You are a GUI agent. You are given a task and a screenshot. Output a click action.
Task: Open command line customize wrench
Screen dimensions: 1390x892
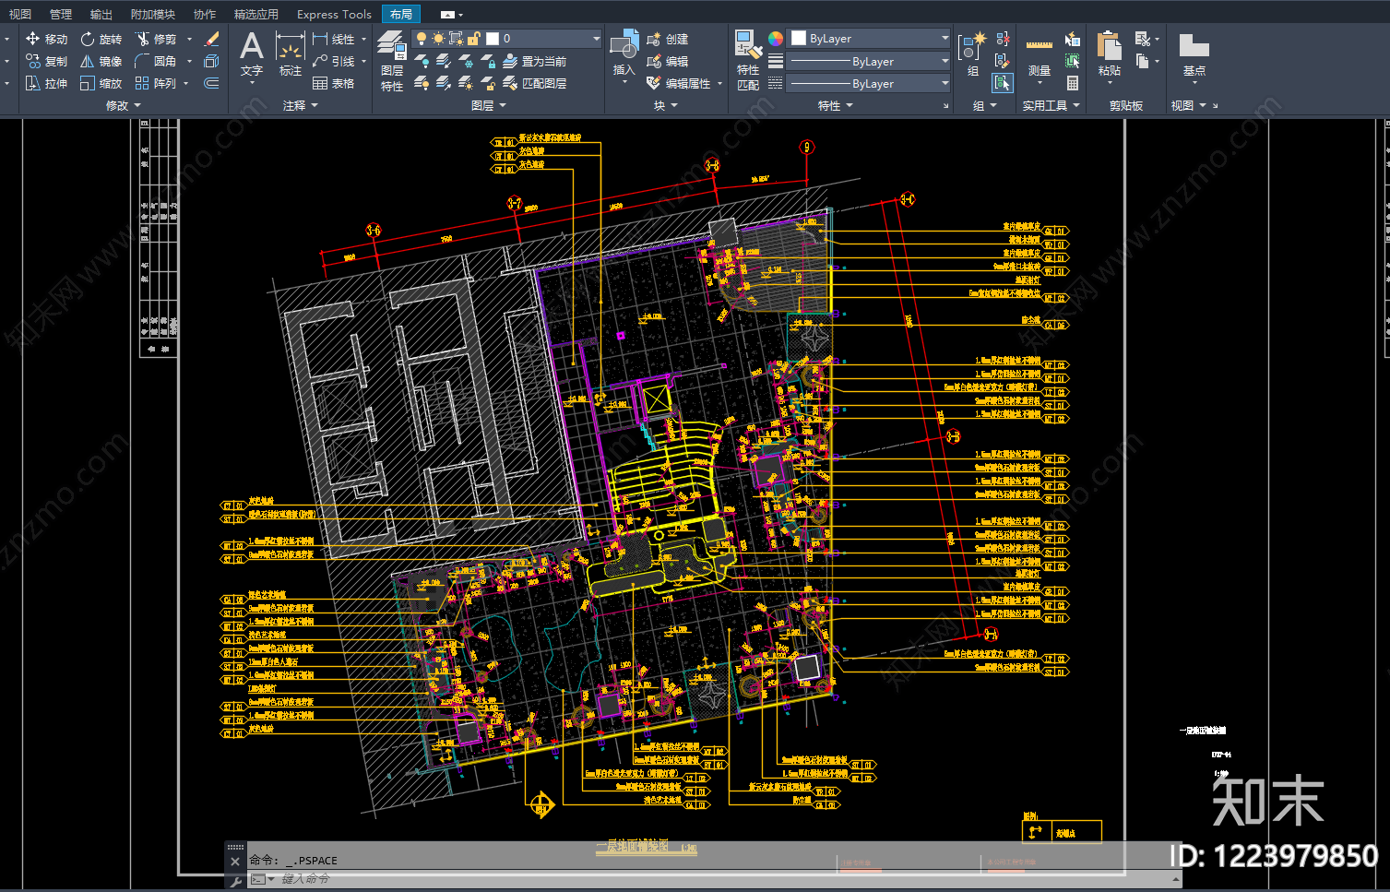[236, 881]
